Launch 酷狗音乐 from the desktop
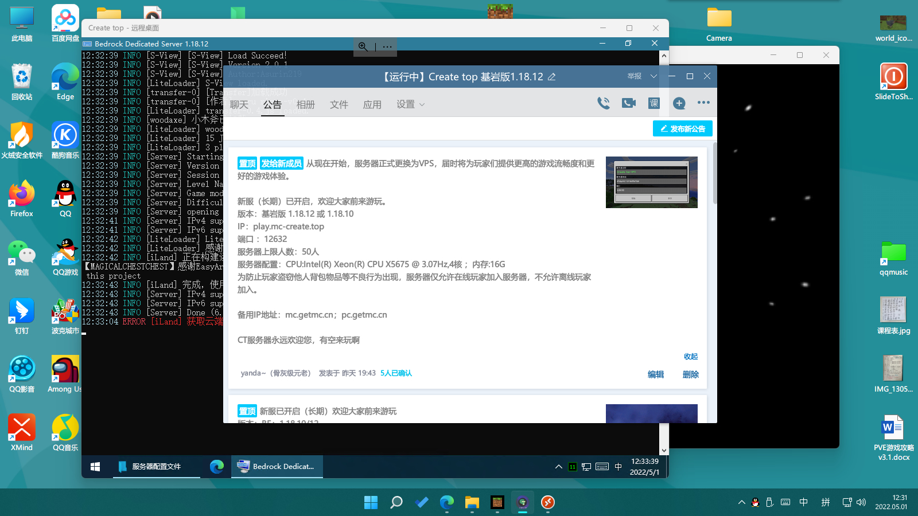Image resolution: width=918 pixels, height=516 pixels. click(65, 140)
